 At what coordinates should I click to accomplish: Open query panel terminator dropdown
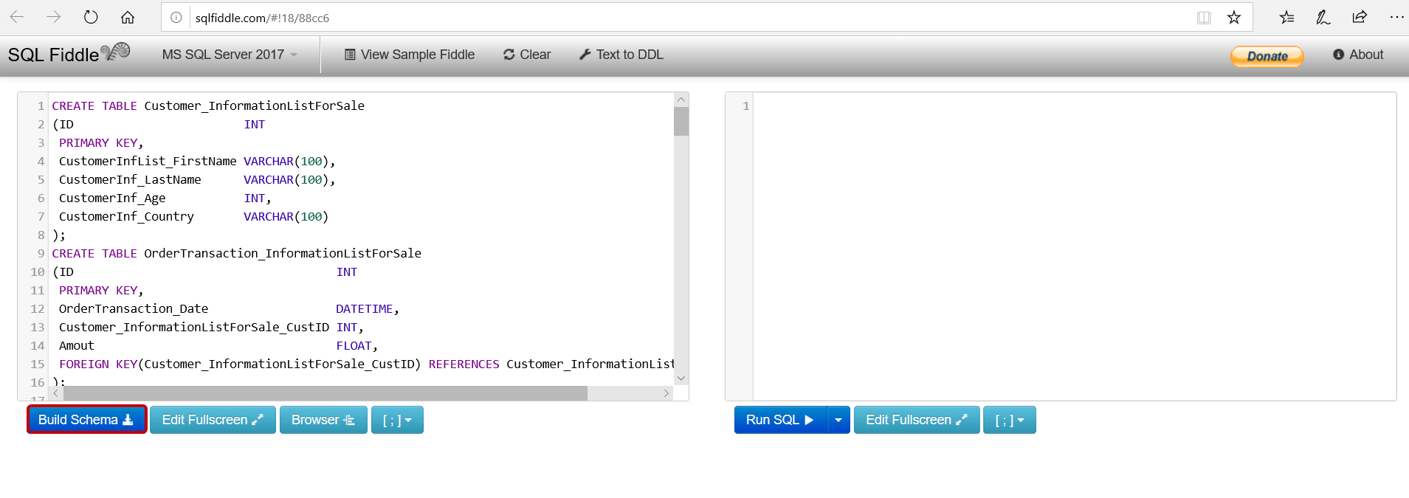[x=1010, y=420]
